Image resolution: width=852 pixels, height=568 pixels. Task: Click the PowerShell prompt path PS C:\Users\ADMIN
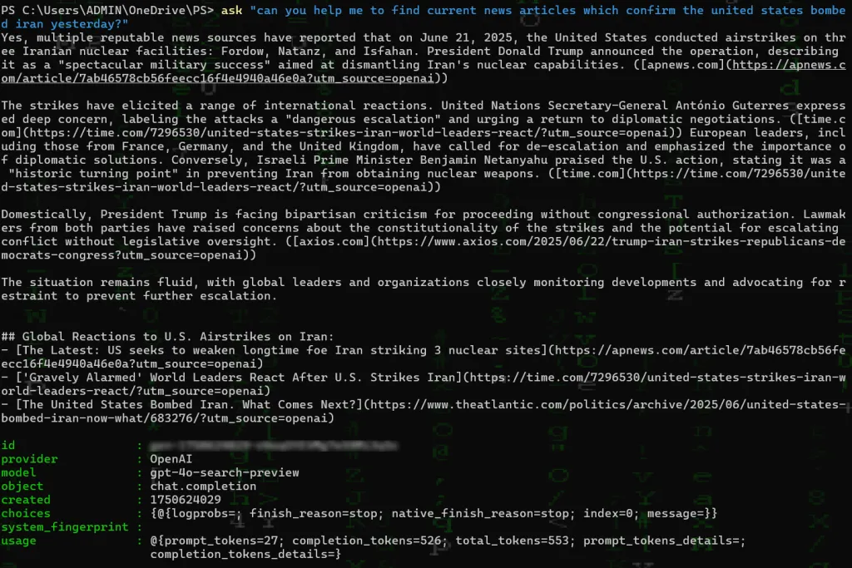click(106, 10)
